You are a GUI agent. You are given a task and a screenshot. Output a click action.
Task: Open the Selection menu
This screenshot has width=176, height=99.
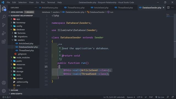point(23,2)
